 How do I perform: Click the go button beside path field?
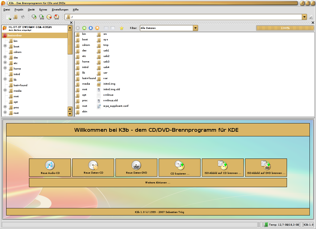pyautogui.click(x=311, y=17)
